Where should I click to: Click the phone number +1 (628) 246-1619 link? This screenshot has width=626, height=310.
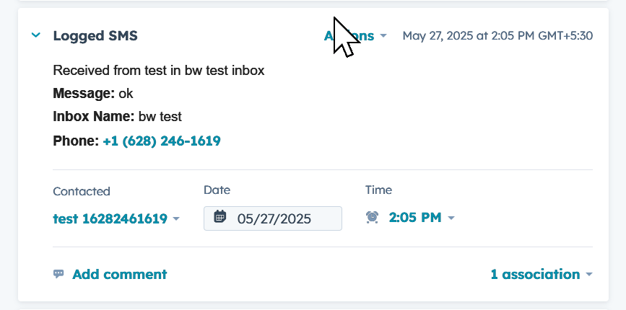pos(162,141)
